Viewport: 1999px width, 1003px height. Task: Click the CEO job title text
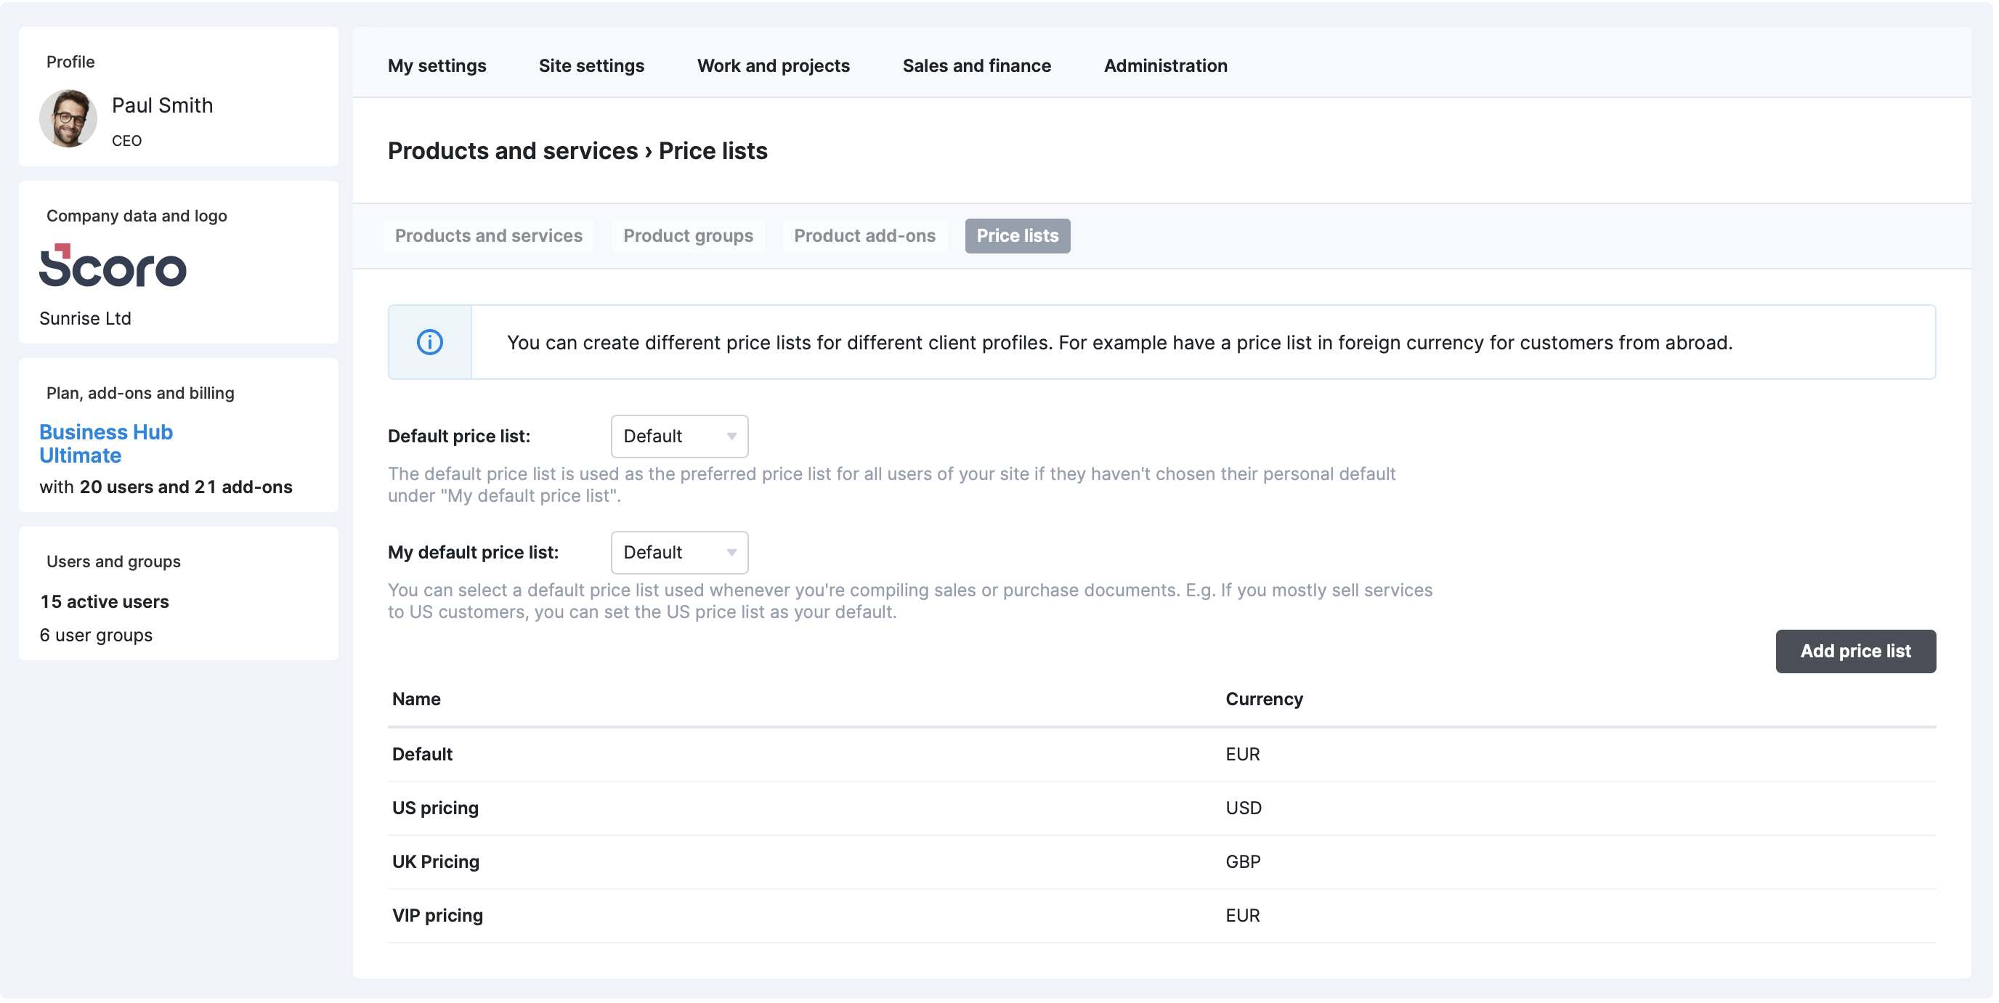[126, 140]
